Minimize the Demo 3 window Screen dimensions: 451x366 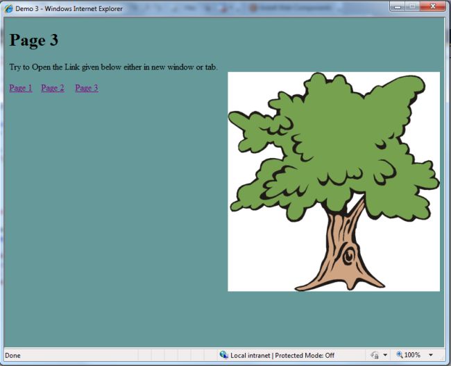click(398, 7)
